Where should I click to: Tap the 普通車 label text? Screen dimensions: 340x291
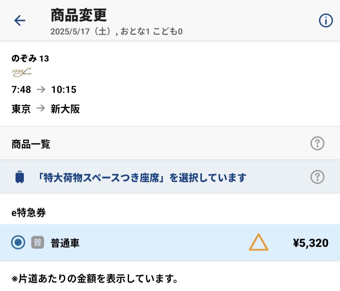point(65,243)
